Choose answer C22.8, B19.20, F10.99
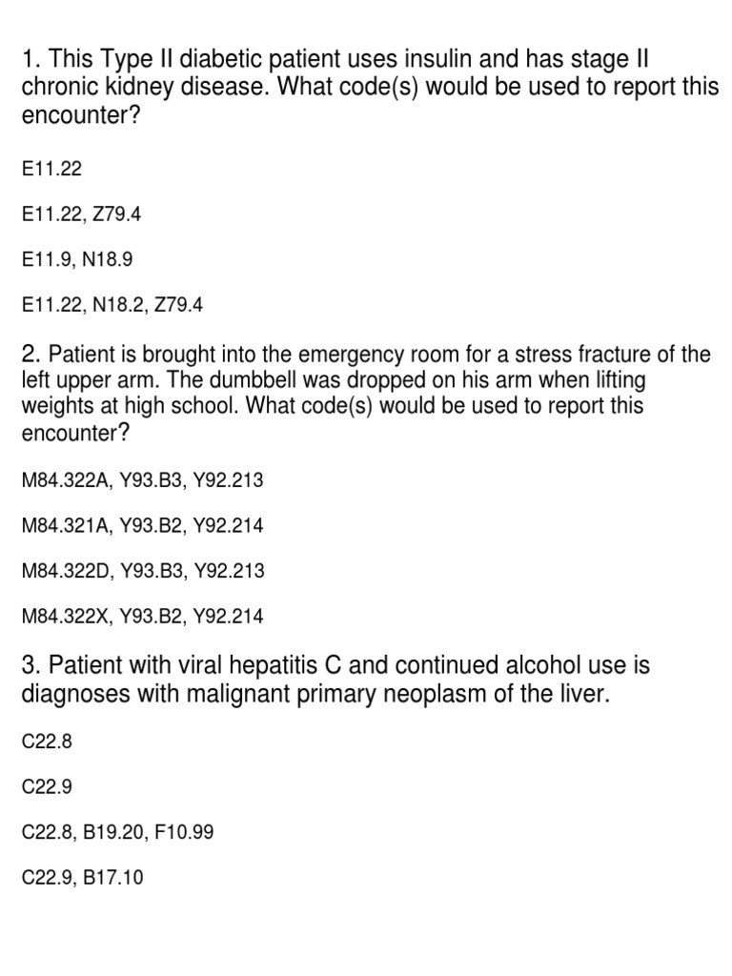Viewport: 732px width, 976px height. point(118,832)
